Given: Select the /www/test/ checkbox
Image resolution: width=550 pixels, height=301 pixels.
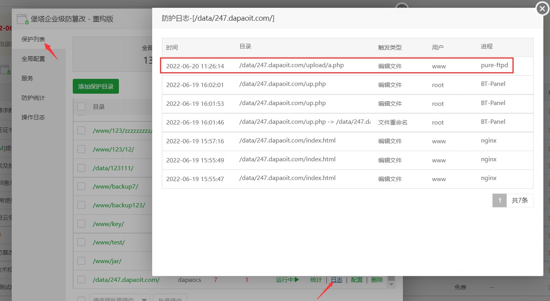Looking at the screenshot, I should 81,242.
